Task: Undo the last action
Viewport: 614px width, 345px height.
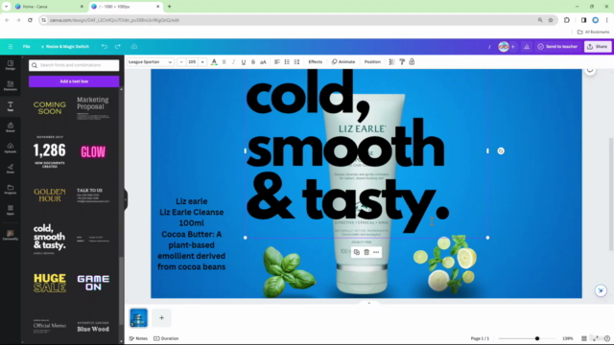Action: click(x=105, y=47)
